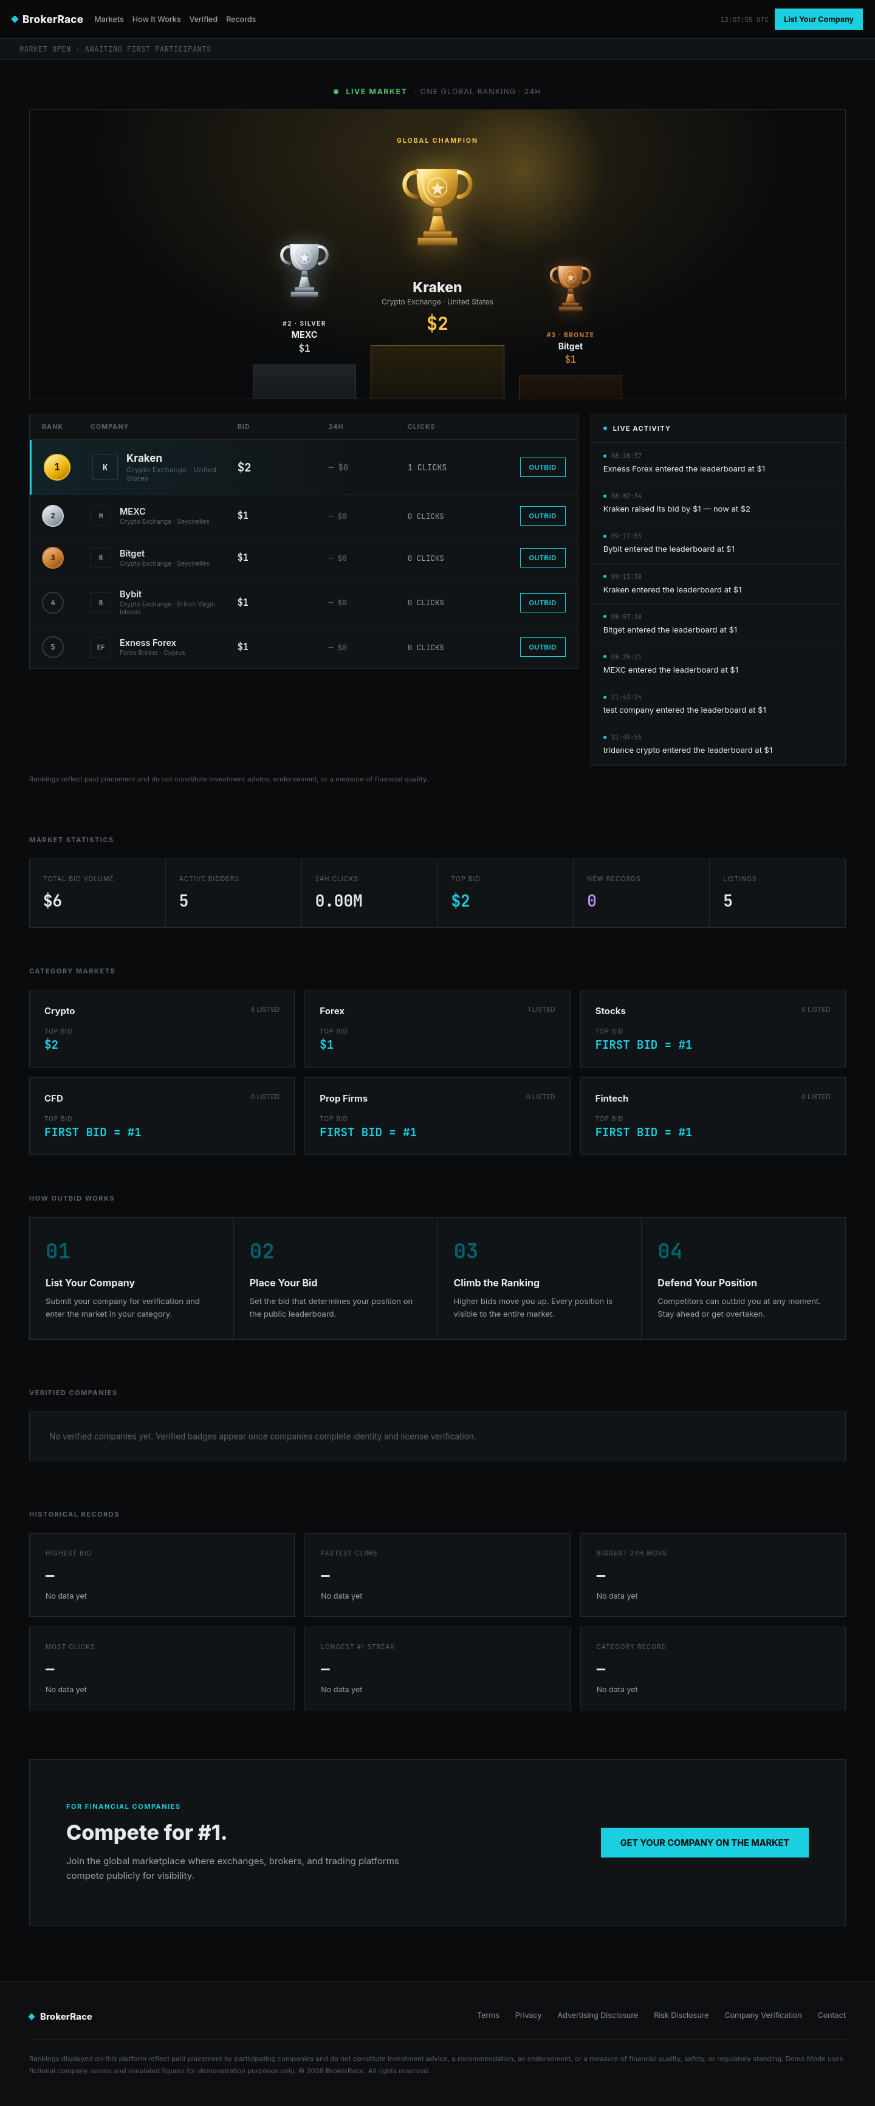Outbid Exness Forex in the leaderboard
875x2106 pixels.
click(542, 647)
